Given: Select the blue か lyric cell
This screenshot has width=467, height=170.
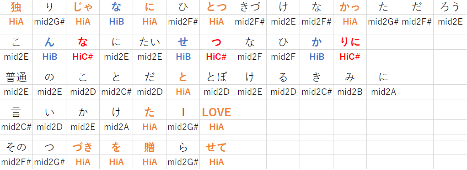Looking at the screenshot, I should pyautogui.click(x=317, y=42).
